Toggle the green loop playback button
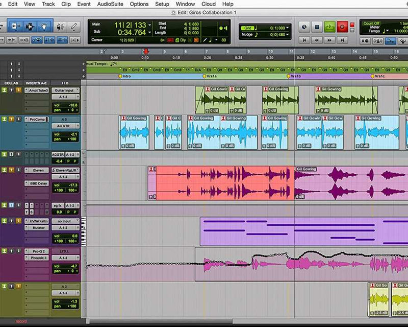This screenshot has width=408, height=327. [x=329, y=26]
